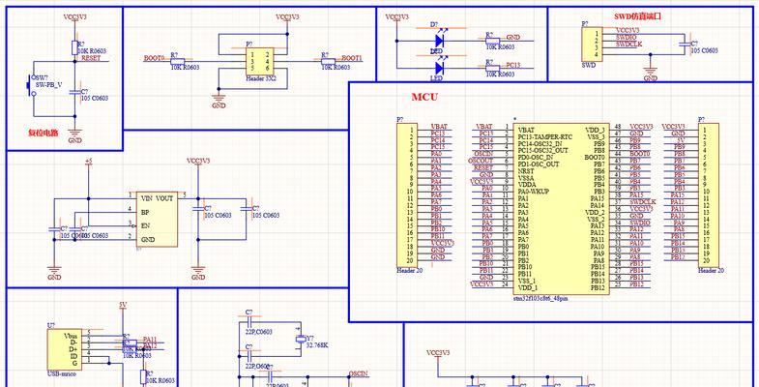Click BOOT0 net label left of Header 3X2
The image size is (759, 387).
click(x=154, y=58)
